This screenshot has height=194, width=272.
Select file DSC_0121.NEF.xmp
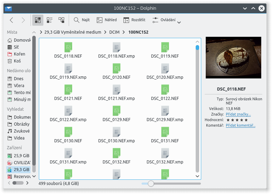[117, 93]
